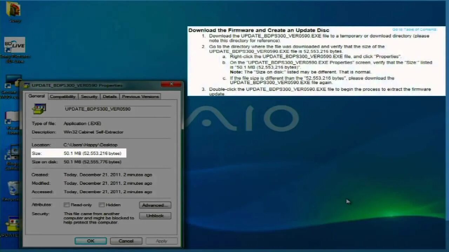Open the BD-Live Sony Pictures shortcut
The height and width of the screenshot is (252, 449).
click(15, 50)
